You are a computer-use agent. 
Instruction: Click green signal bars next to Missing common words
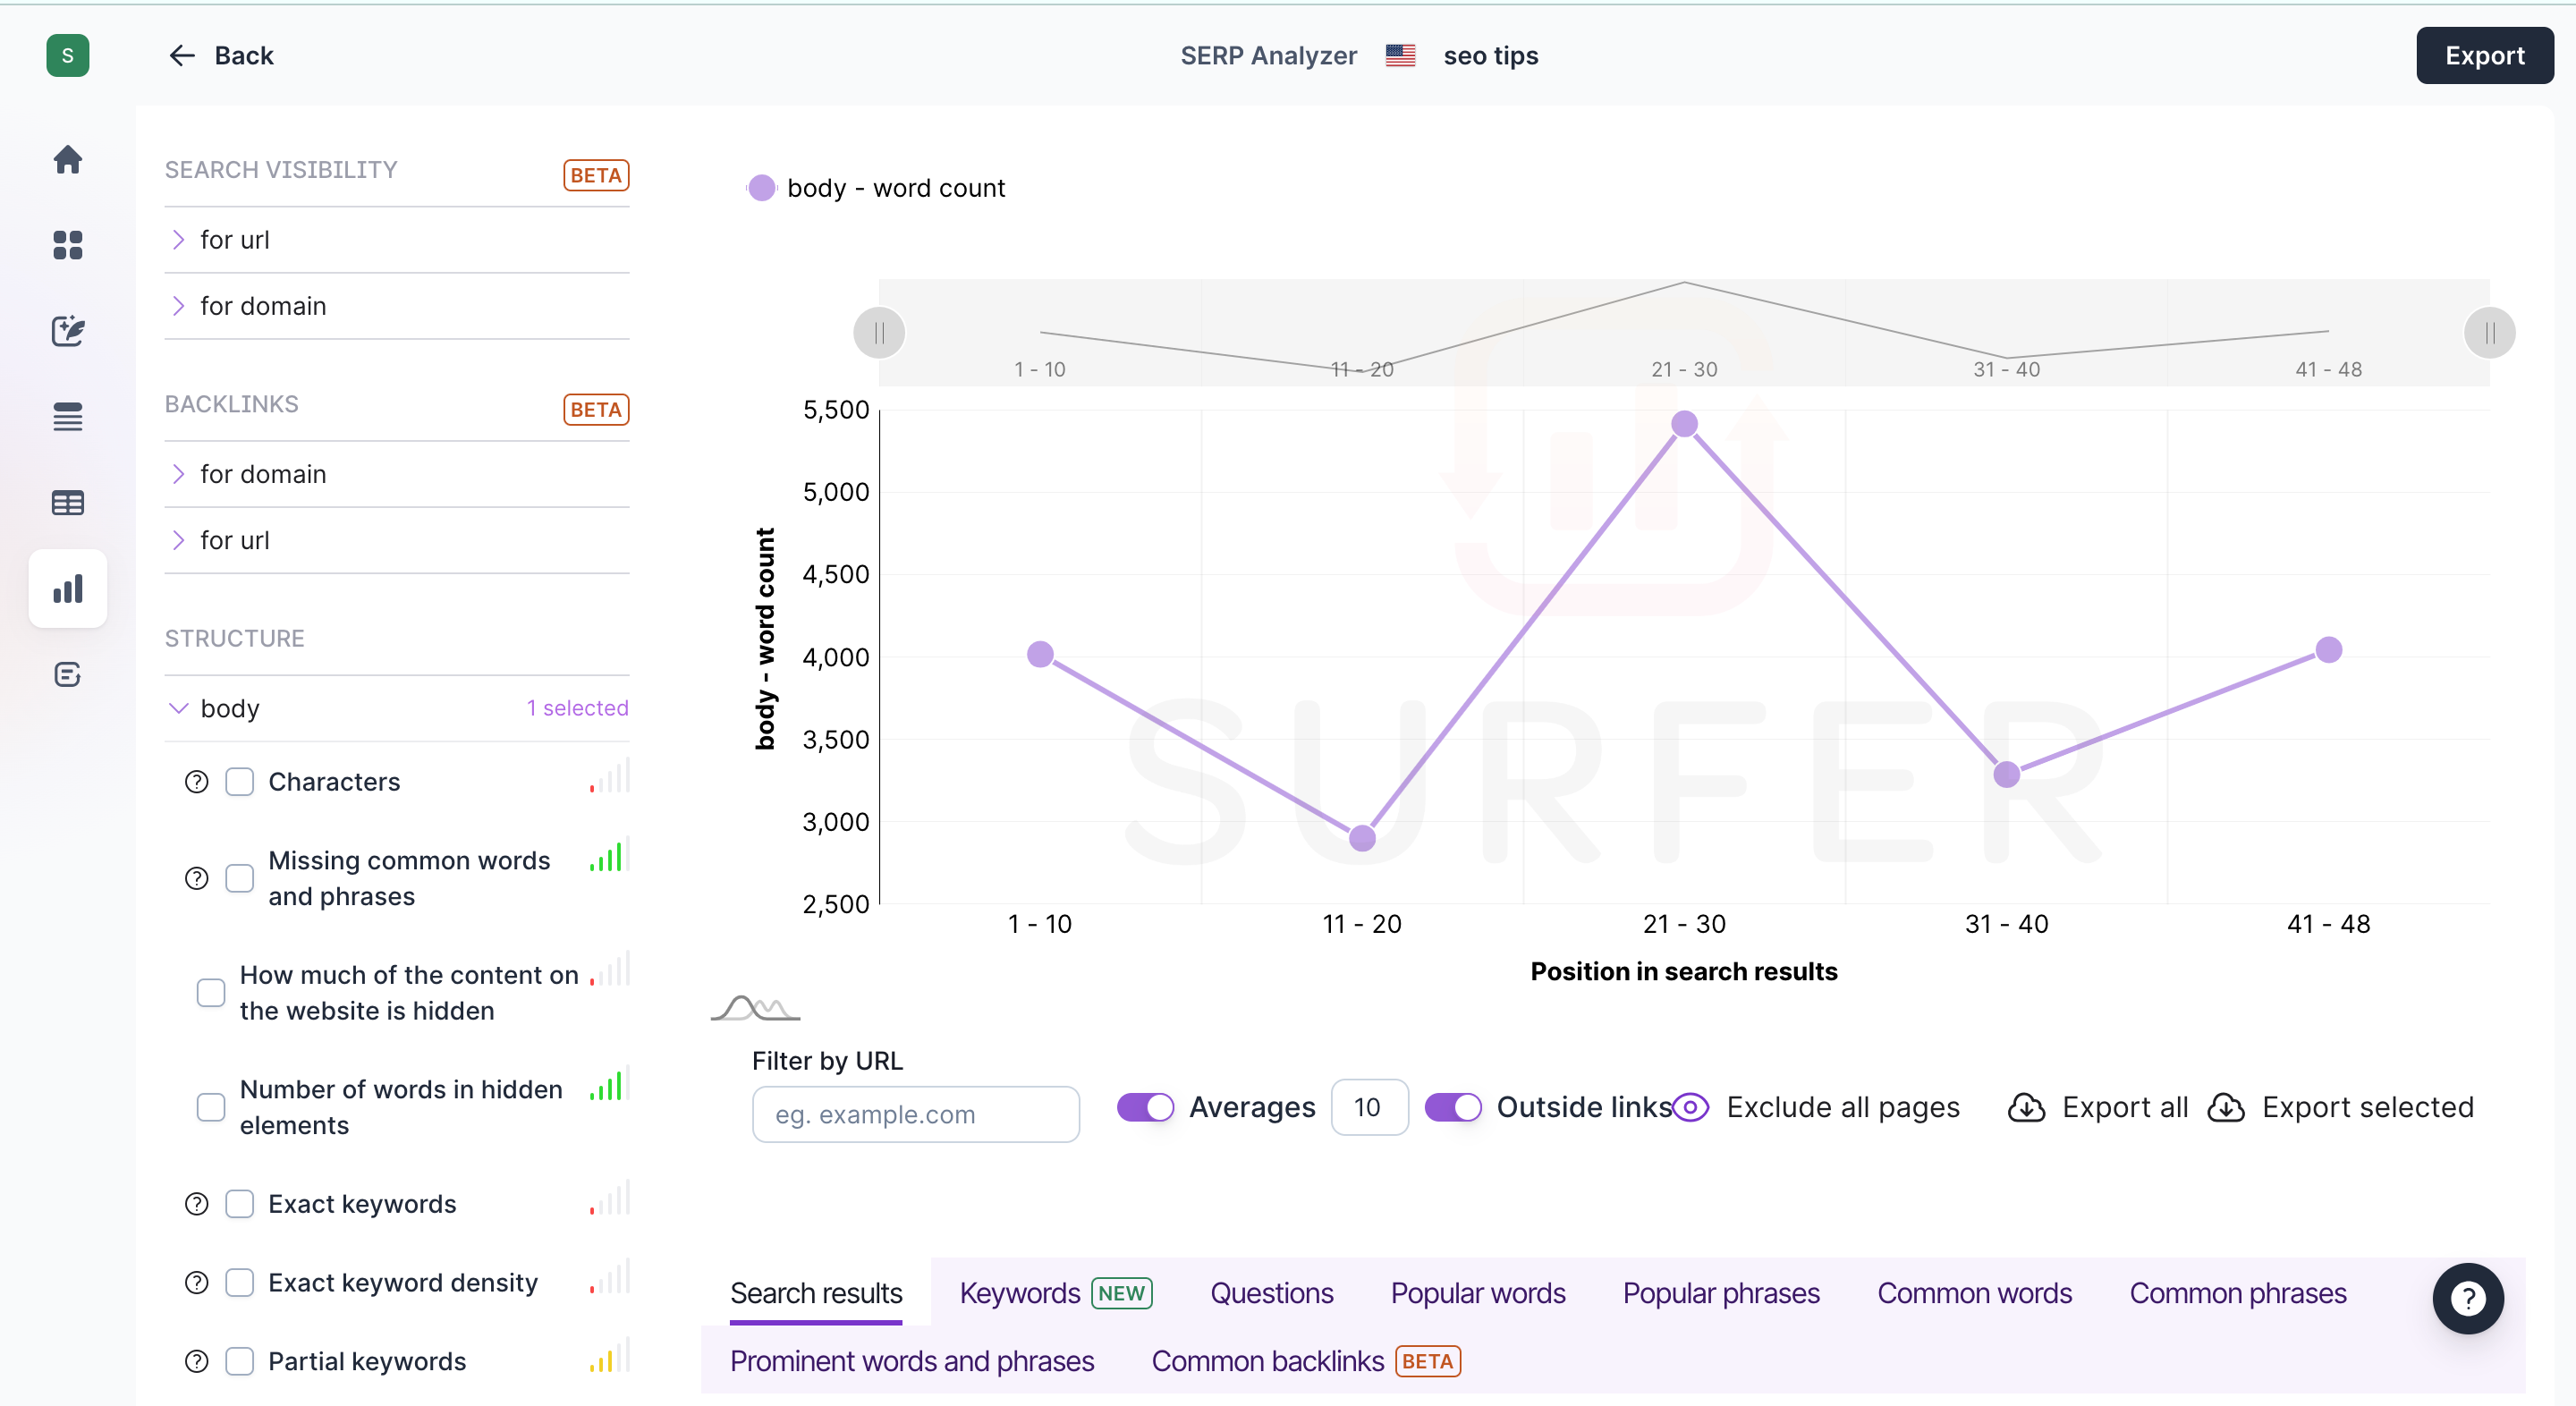(x=609, y=856)
